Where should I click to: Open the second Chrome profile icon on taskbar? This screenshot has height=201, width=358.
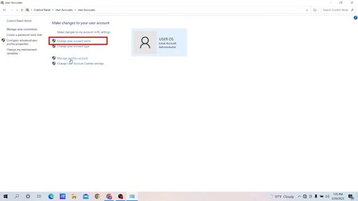pos(109,196)
